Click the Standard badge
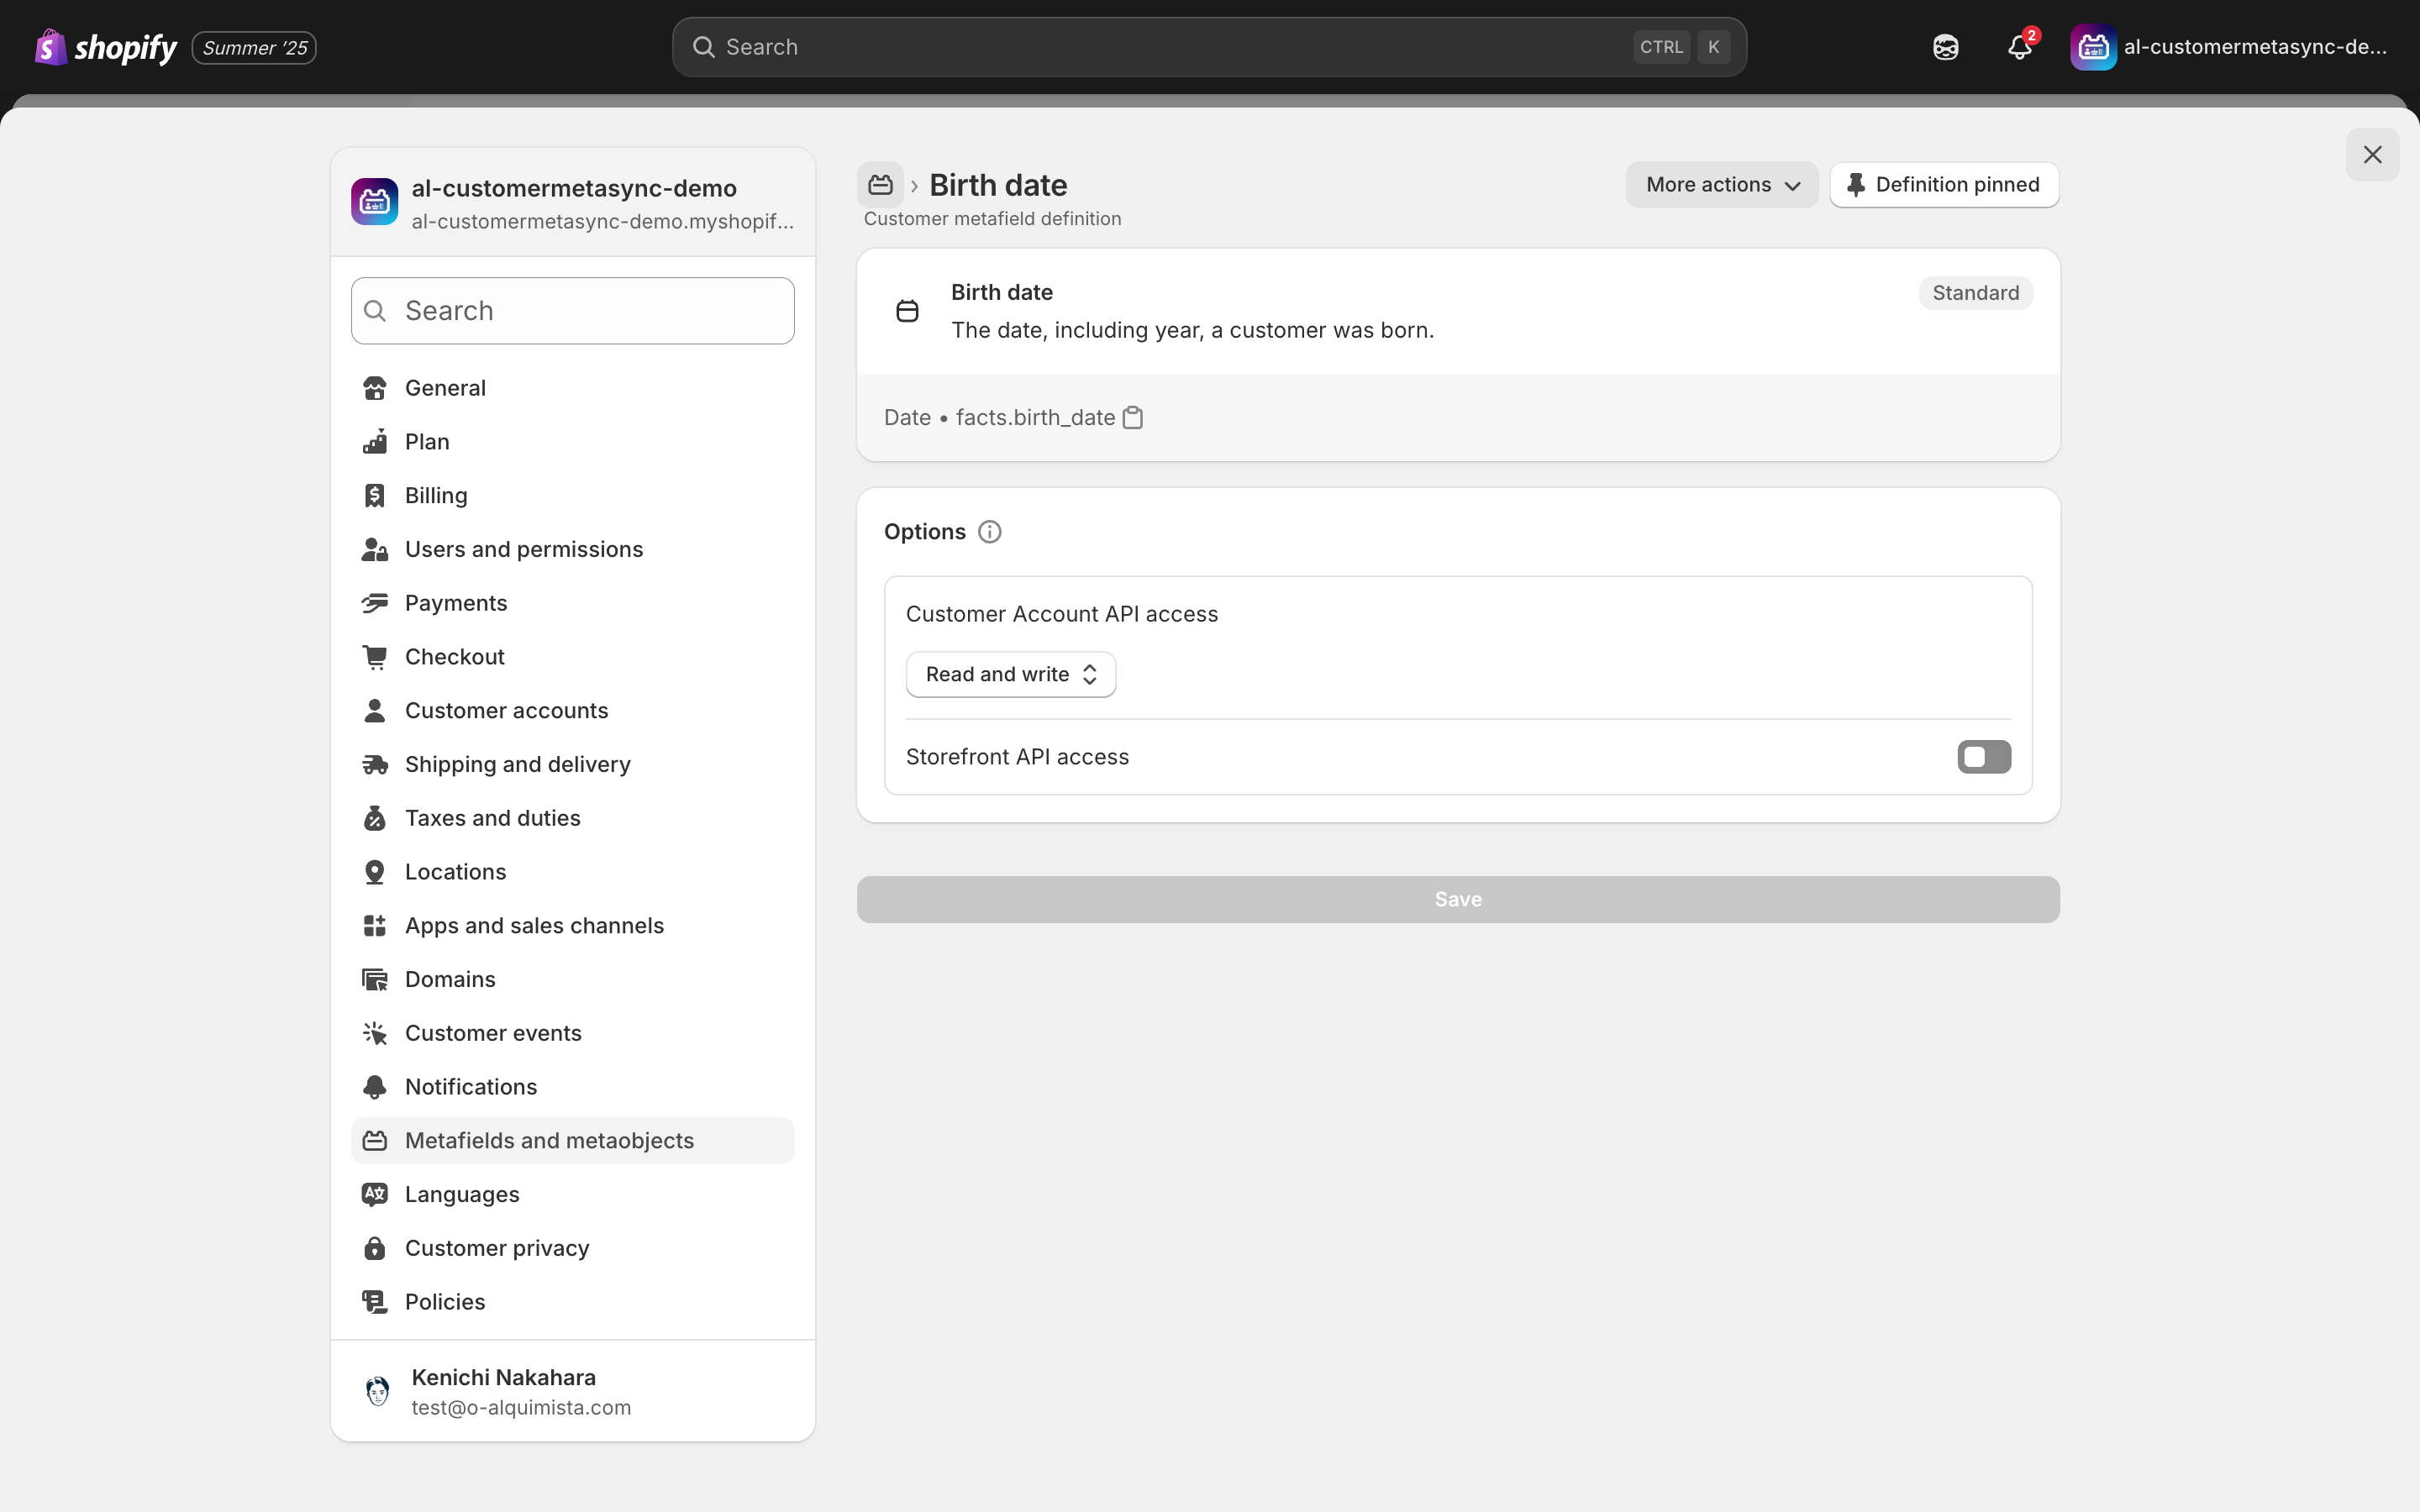This screenshot has width=2420, height=1512. (x=1975, y=293)
